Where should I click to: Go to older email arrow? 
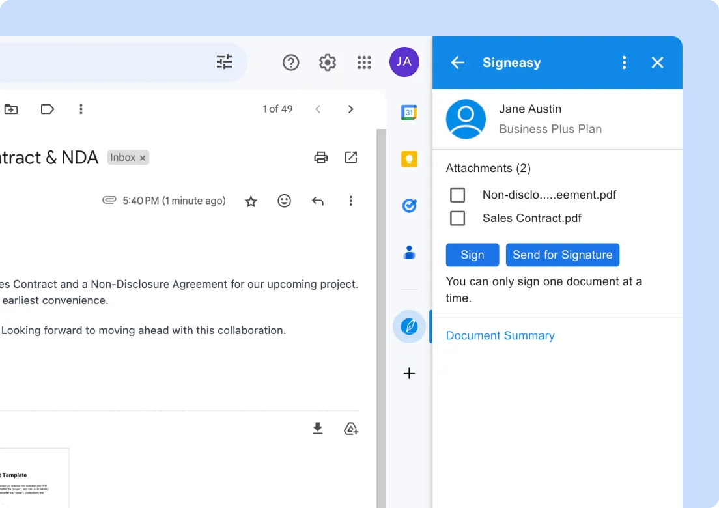351,109
